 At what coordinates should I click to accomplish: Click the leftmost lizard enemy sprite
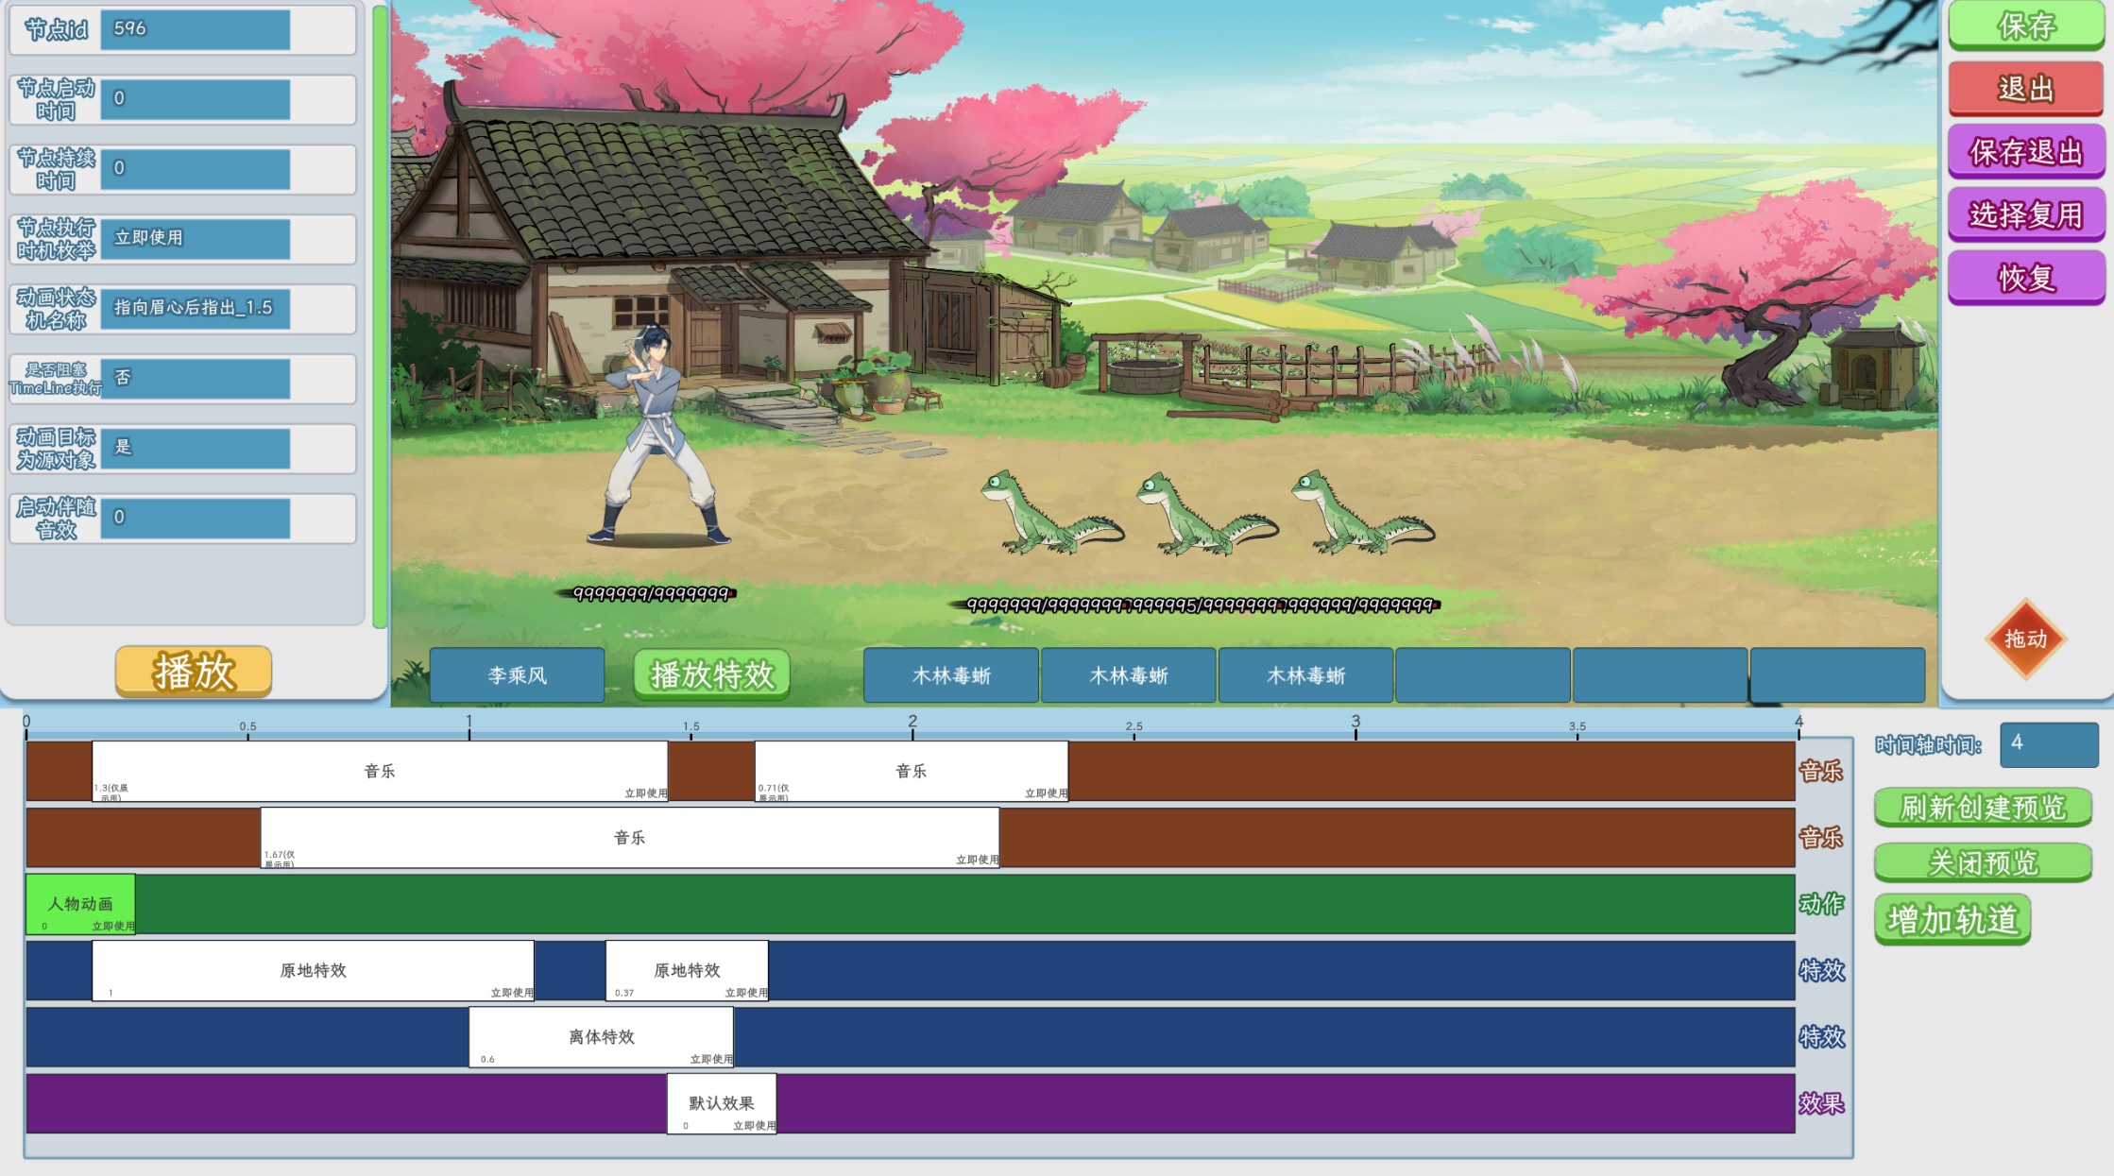click(x=1051, y=512)
